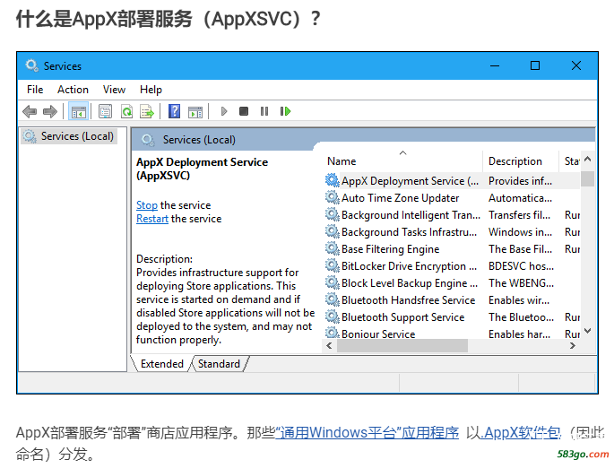Click the Refresh toolbar icon

(x=126, y=111)
